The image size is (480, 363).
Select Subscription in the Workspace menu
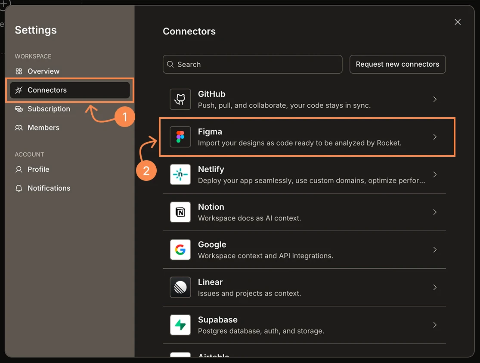[x=48, y=109]
